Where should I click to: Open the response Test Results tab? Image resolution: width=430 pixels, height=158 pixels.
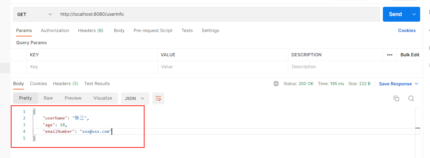97,84
